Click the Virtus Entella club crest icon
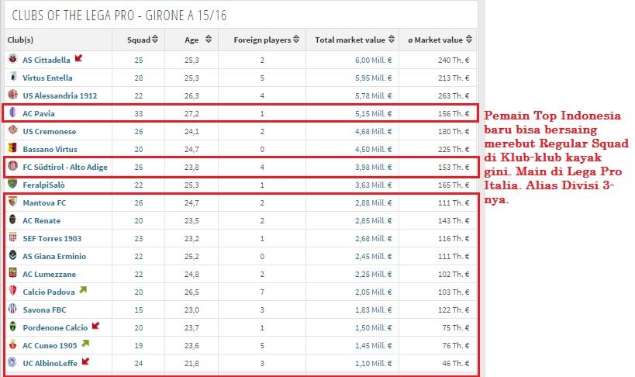This screenshot has width=635, height=377. click(13, 77)
